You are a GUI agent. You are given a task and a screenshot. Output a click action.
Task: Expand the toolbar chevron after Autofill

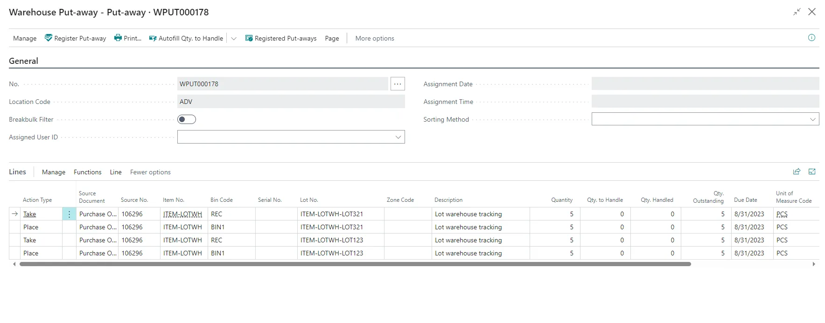click(x=234, y=38)
